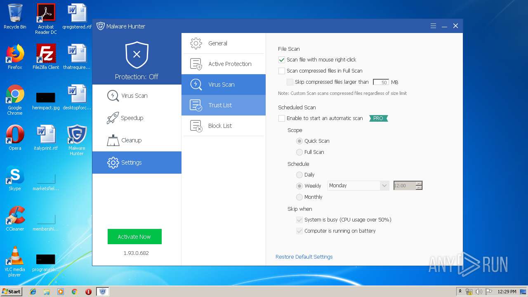Click the taskbar clock showing 12:29 PM
This screenshot has width=528, height=297.
pyautogui.click(x=507, y=292)
